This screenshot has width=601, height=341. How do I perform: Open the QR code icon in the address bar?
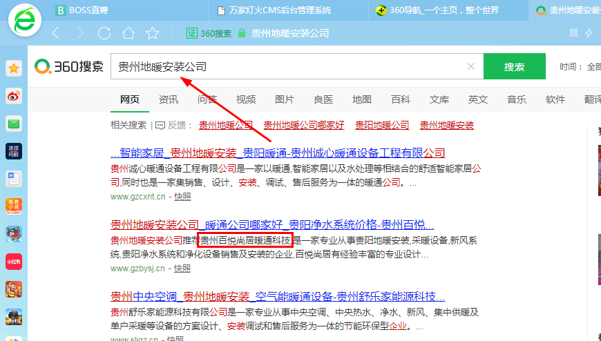[574, 33]
